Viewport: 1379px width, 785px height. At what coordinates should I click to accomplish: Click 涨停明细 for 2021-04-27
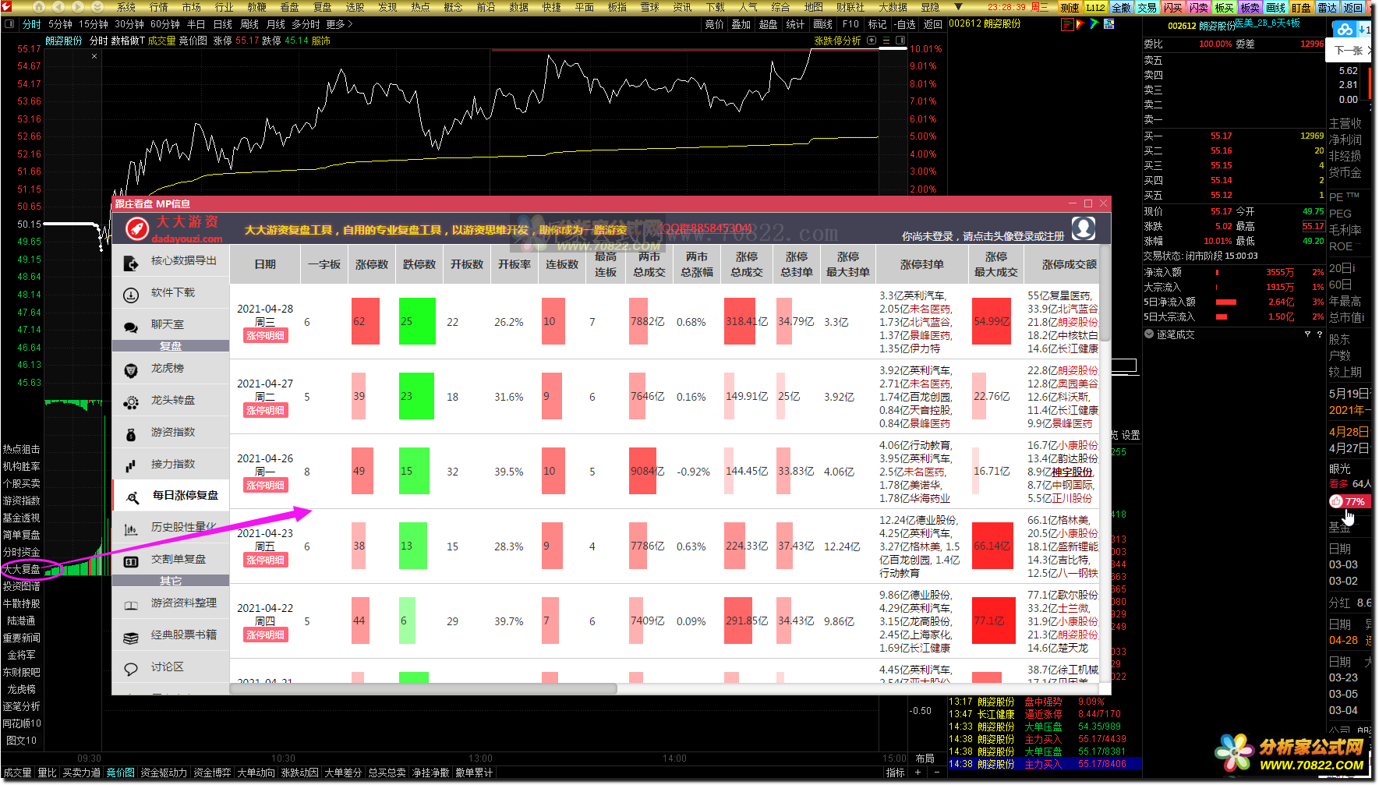(x=266, y=411)
